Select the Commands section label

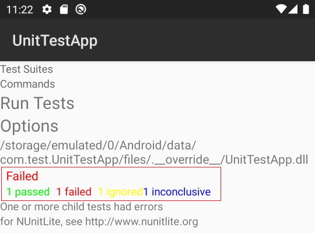27,84
